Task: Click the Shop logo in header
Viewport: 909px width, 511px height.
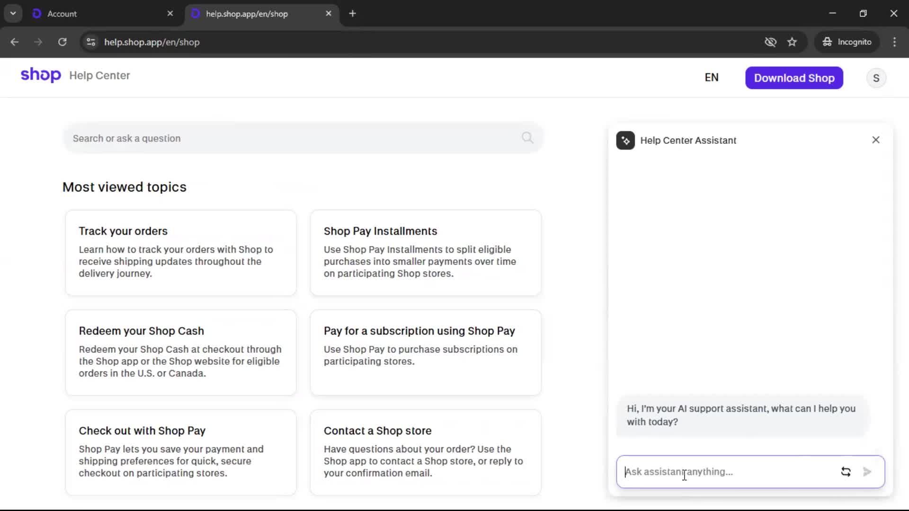Action: point(41,75)
